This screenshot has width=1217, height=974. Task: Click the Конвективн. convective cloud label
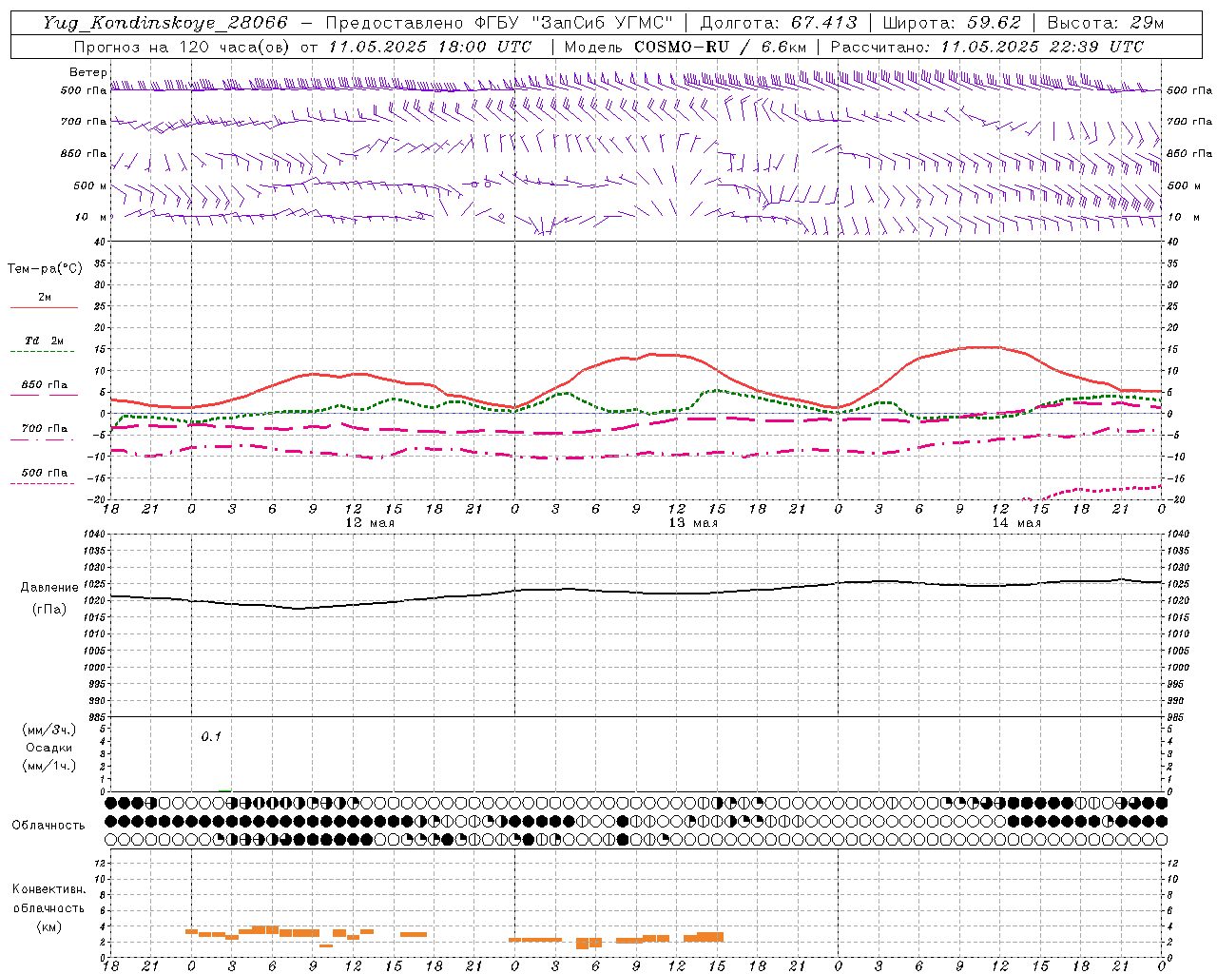click(x=49, y=889)
